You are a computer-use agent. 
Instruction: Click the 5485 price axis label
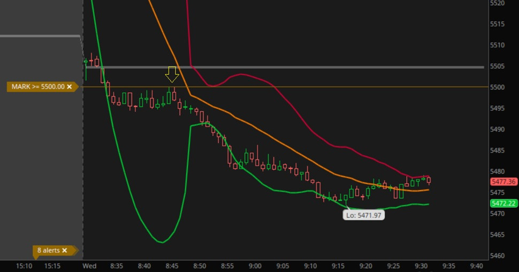tap(497, 150)
